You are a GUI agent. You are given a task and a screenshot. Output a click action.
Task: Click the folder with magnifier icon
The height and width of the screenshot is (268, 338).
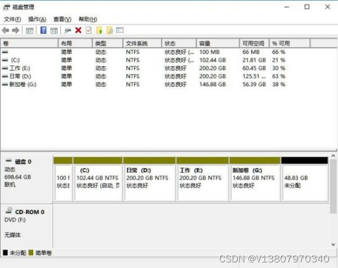pos(110,30)
